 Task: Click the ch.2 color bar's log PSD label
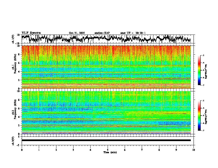pos(206,117)
